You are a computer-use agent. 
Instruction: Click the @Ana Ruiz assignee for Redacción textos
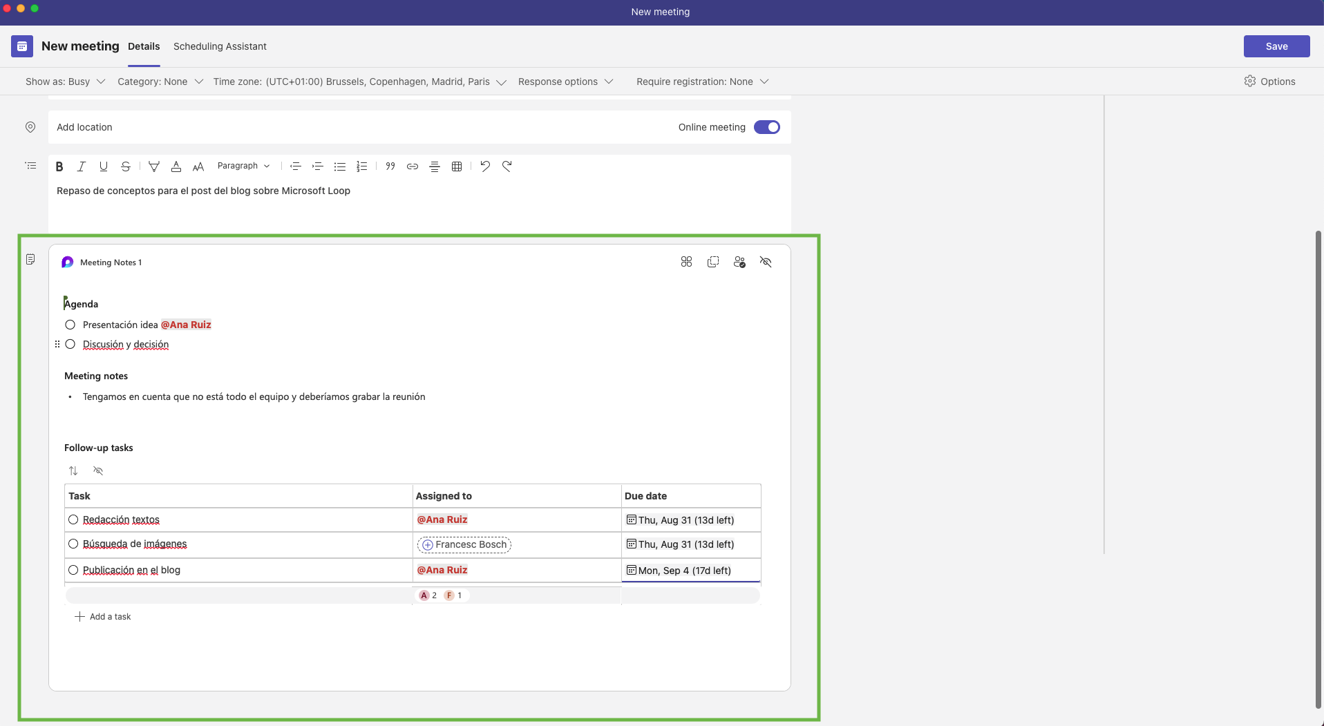pos(442,519)
